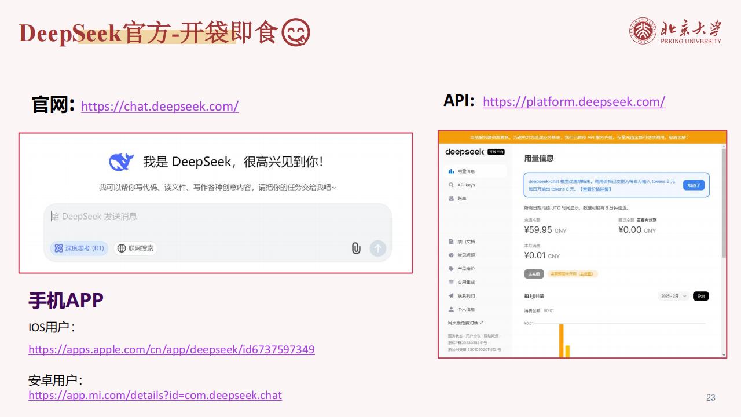
Task: Click 去设置 in the balance alert tag
Action: tap(586, 273)
